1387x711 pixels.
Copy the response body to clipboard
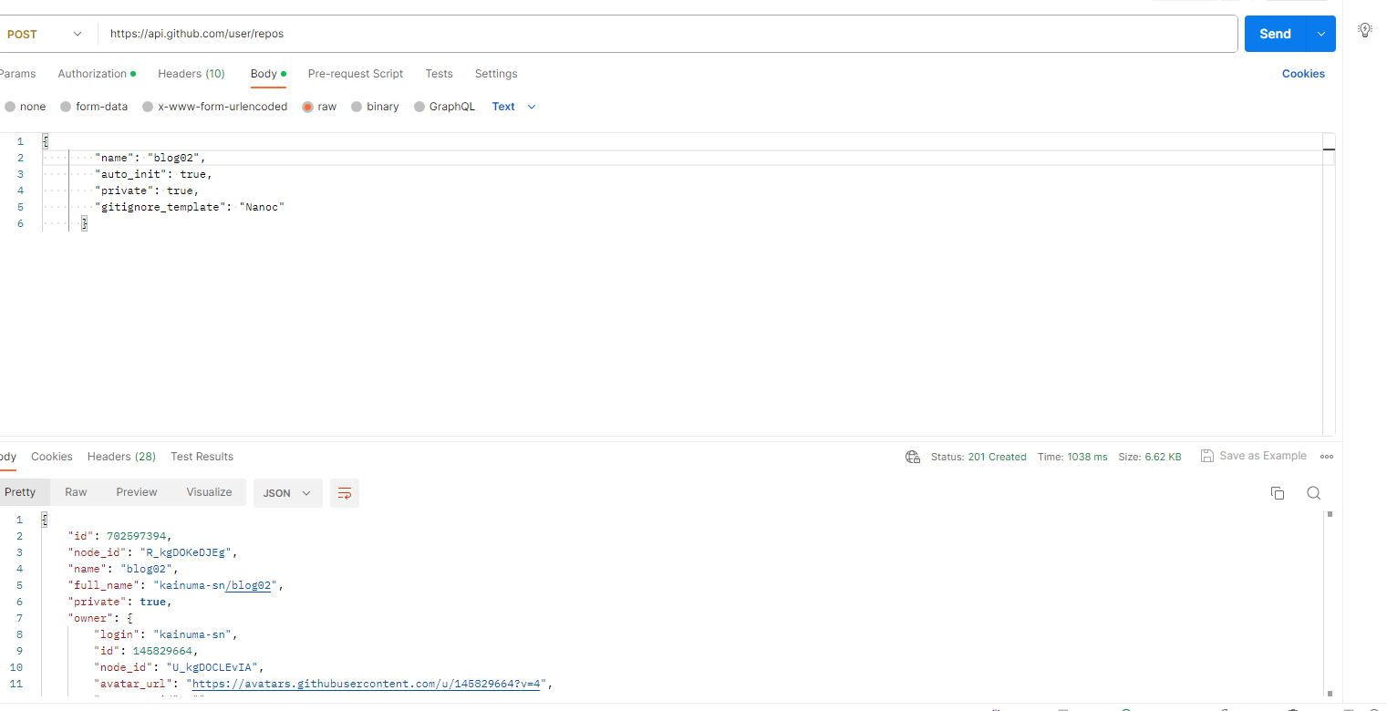pos(1278,492)
